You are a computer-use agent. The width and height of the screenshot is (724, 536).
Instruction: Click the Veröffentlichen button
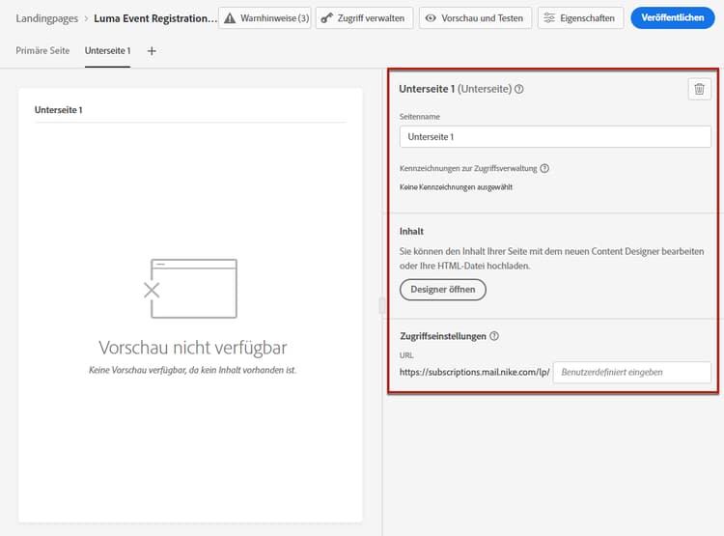[672, 18]
